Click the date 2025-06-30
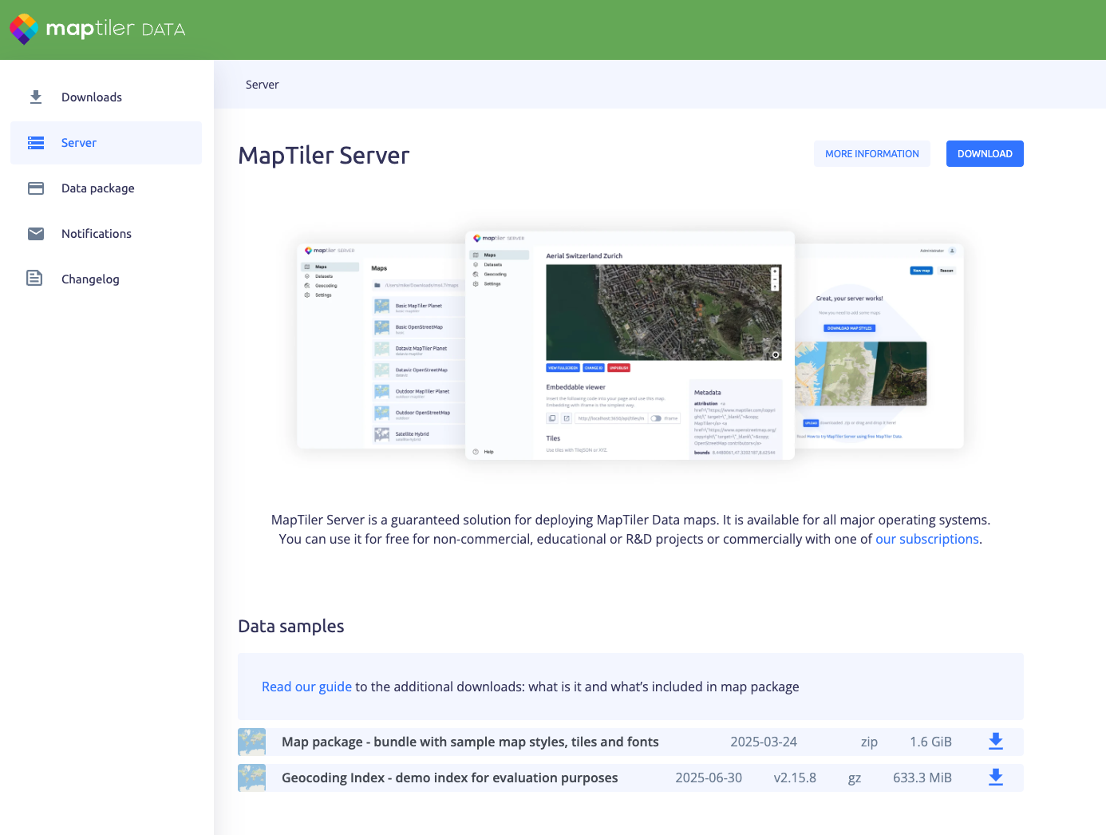The width and height of the screenshot is (1106, 835). (709, 778)
